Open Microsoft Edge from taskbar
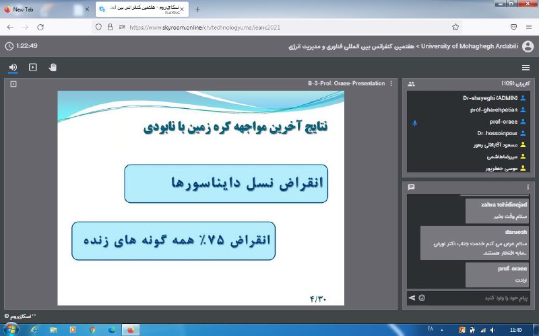Image resolution: width=539 pixels, height=336 pixels. click(111, 330)
